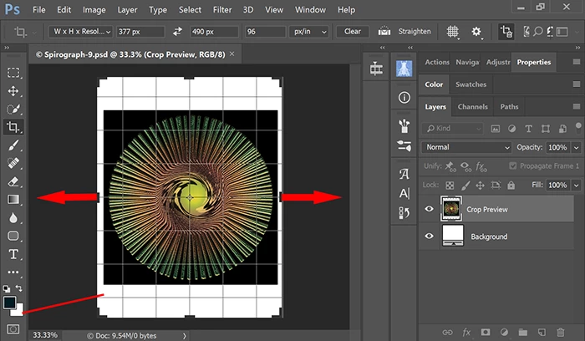The width and height of the screenshot is (585, 341).
Task: Click the Clear button
Action: [353, 32]
